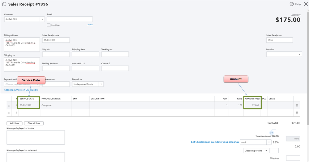
Task: Click the Mailing Address field
Action: point(56,68)
